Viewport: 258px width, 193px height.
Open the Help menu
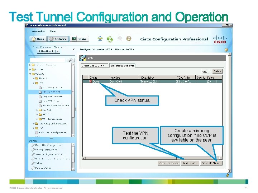pos(53,31)
